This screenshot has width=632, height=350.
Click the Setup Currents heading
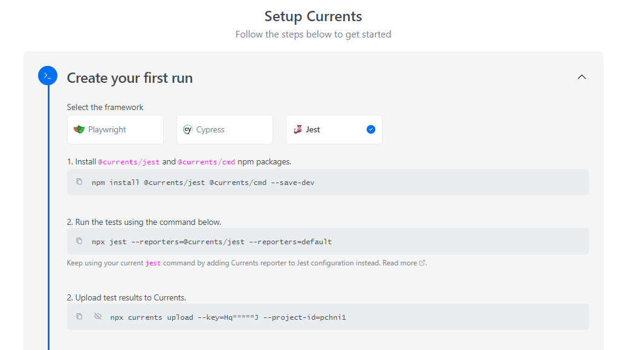coord(313,16)
